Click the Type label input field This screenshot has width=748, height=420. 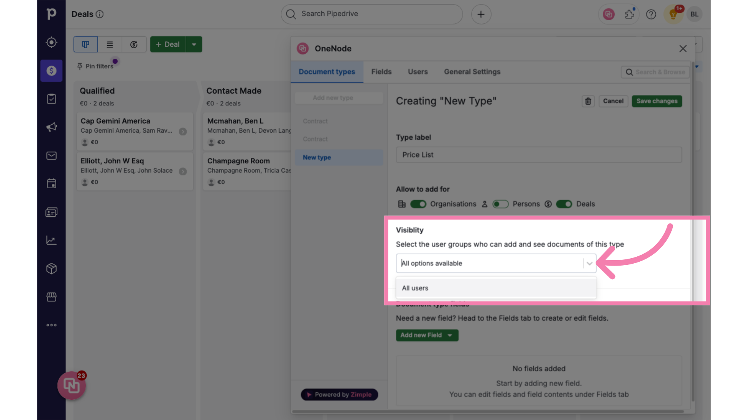539,155
